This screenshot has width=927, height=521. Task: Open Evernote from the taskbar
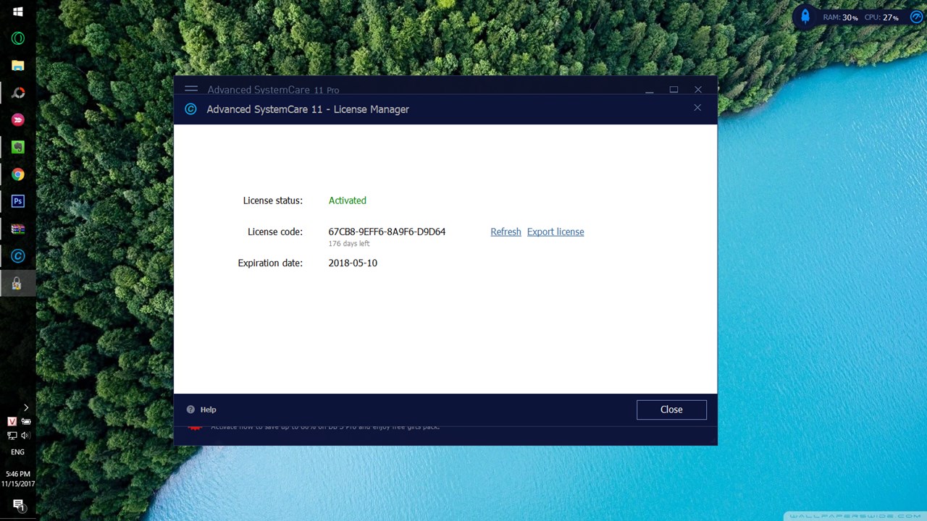coord(18,147)
